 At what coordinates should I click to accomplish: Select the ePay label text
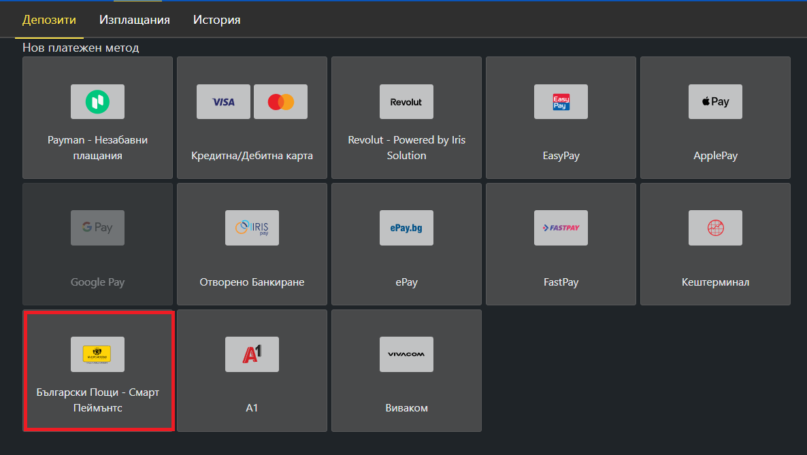tap(406, 282)
